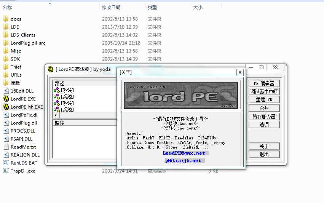
Task: Click the lord PE logo banner
Action: click(181, 96)
